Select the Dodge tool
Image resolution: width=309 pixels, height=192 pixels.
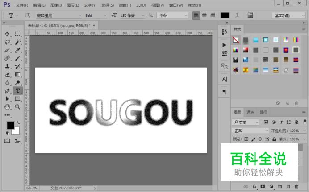(x=17, y=82)
